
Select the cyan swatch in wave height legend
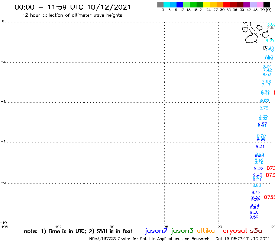coord(167,4)
